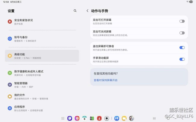Screen dimensions: 196x122
Task: Select 账号与备份 in settings list
Action: [x=42, y=39]
